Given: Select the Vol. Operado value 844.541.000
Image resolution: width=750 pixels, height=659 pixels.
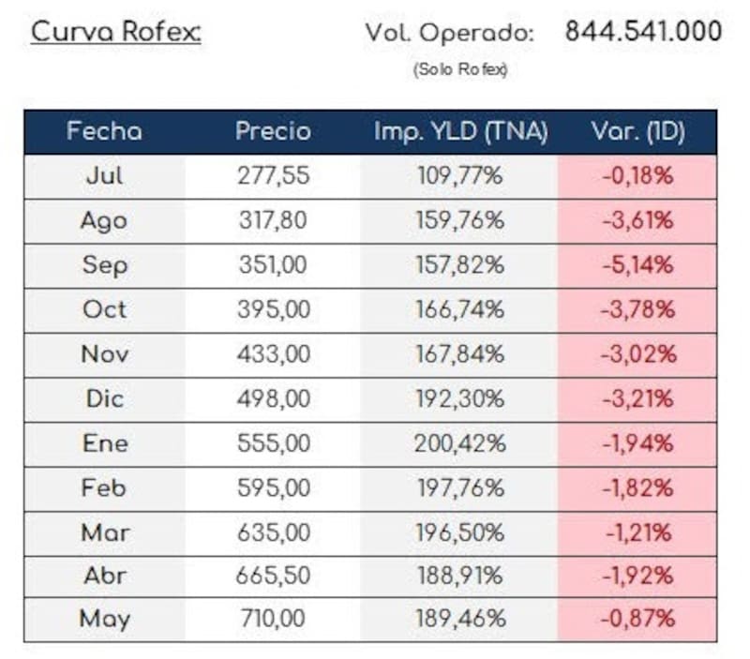Looking at the screenshot, I should click(x=643, y=32).
